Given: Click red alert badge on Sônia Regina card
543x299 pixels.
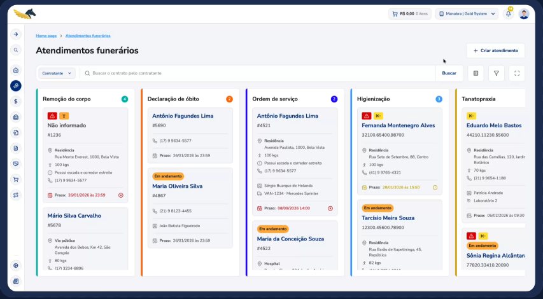Looking at the screenshot, I should pos(471,236).
